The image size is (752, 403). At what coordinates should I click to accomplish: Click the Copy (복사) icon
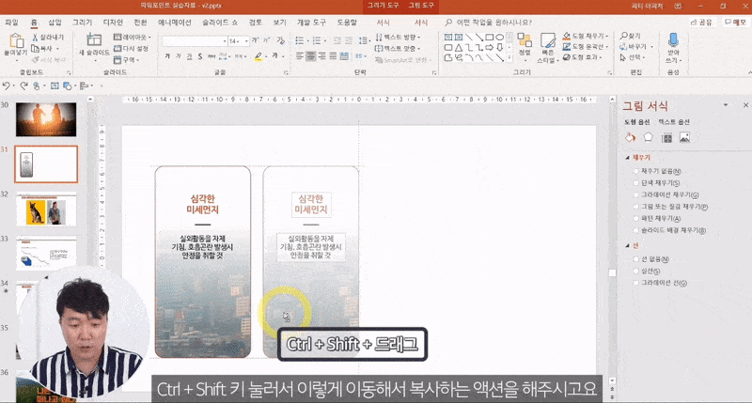point(35,49)
